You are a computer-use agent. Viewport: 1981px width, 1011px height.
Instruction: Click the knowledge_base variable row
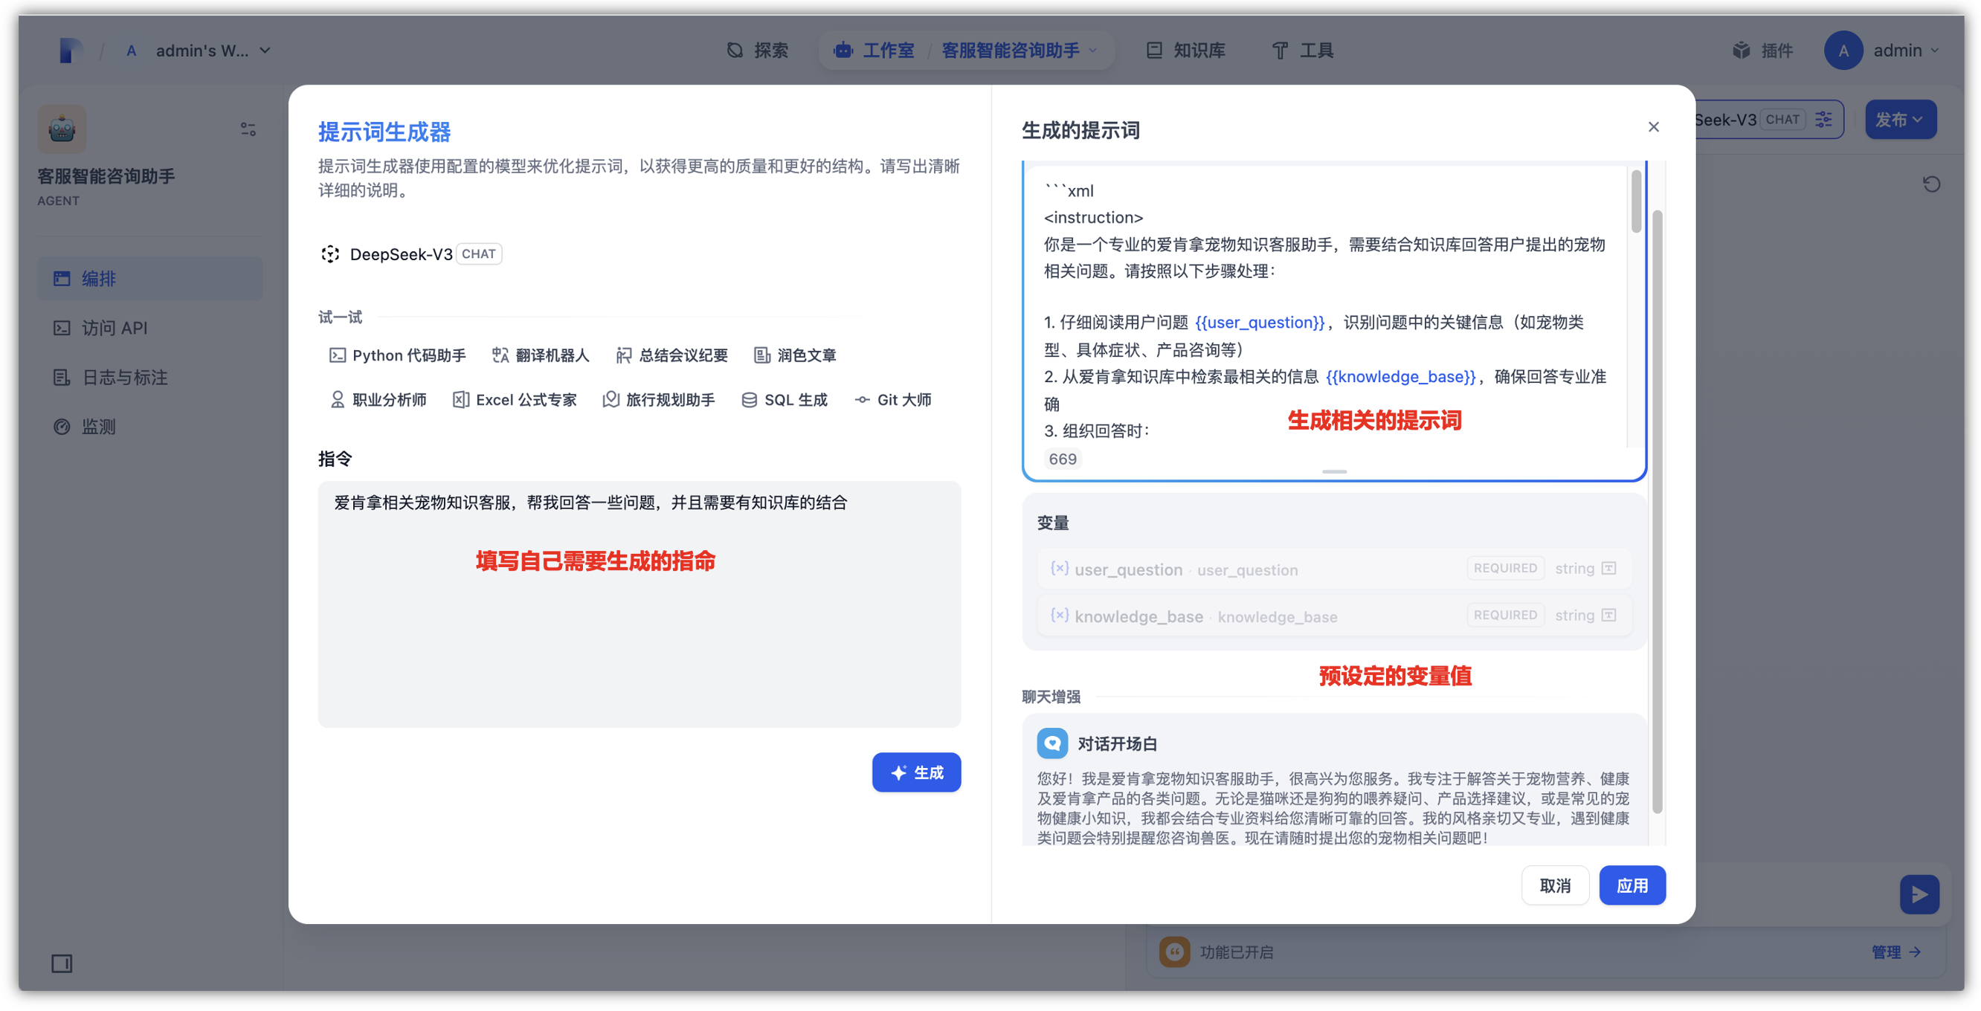click(1334, 616)
